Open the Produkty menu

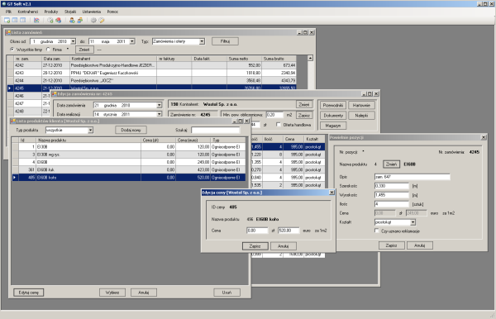click(x=51, y=12)
